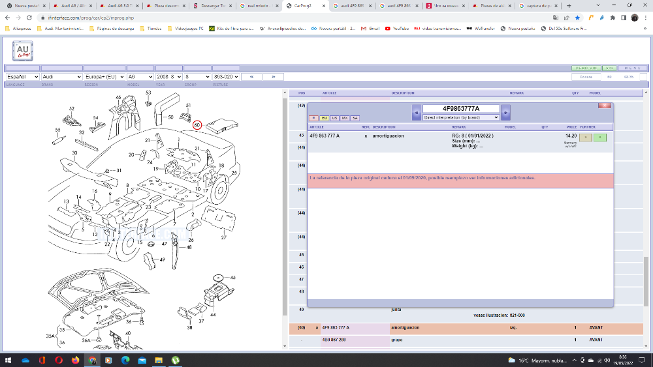Click previous article arrow beside 4F9863777A
653x367 pixels.
(x=416, y=113)
